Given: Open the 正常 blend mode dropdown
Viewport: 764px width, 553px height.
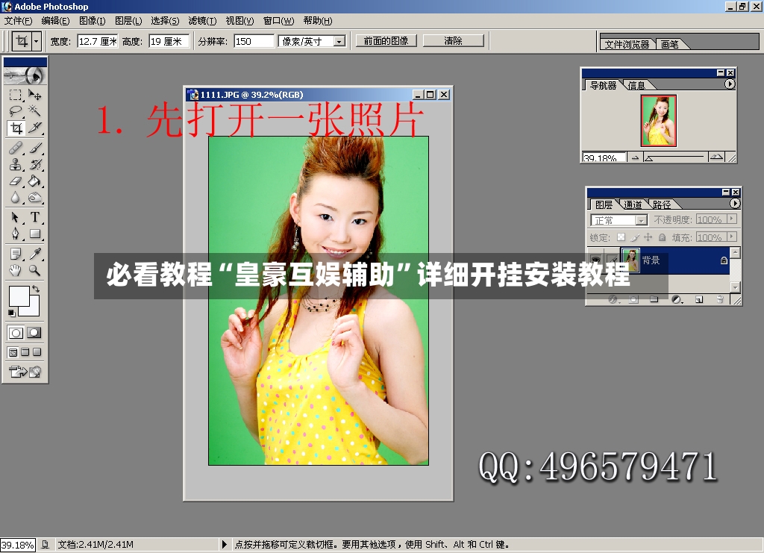Looking at the screenshot, I should point(641,220).
